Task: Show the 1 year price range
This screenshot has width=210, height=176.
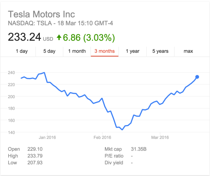Action: [x=132, y=51]
